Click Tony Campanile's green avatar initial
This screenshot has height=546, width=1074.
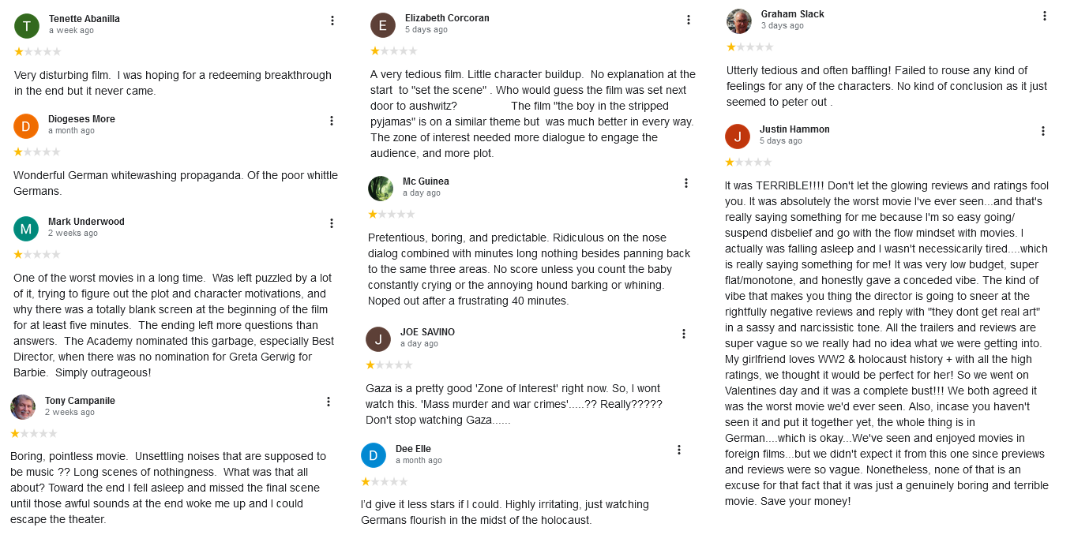click(23, 406)
